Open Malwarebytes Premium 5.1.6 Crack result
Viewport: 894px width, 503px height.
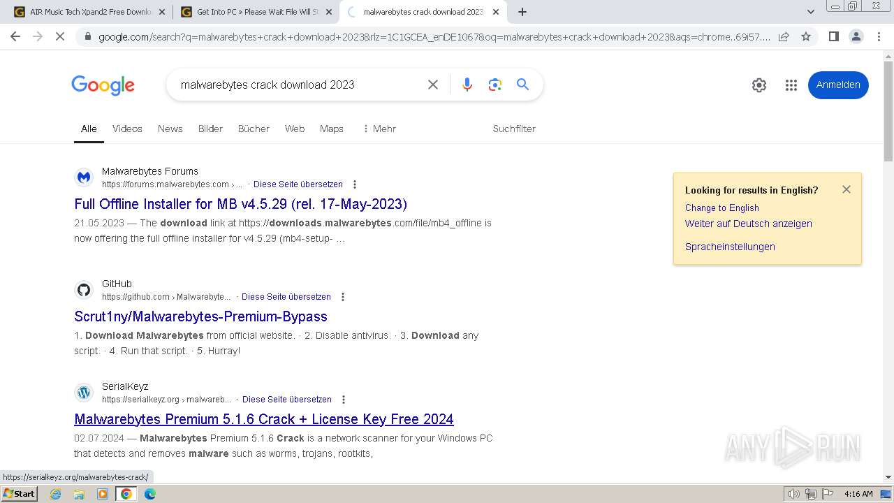tap(264, 419)
